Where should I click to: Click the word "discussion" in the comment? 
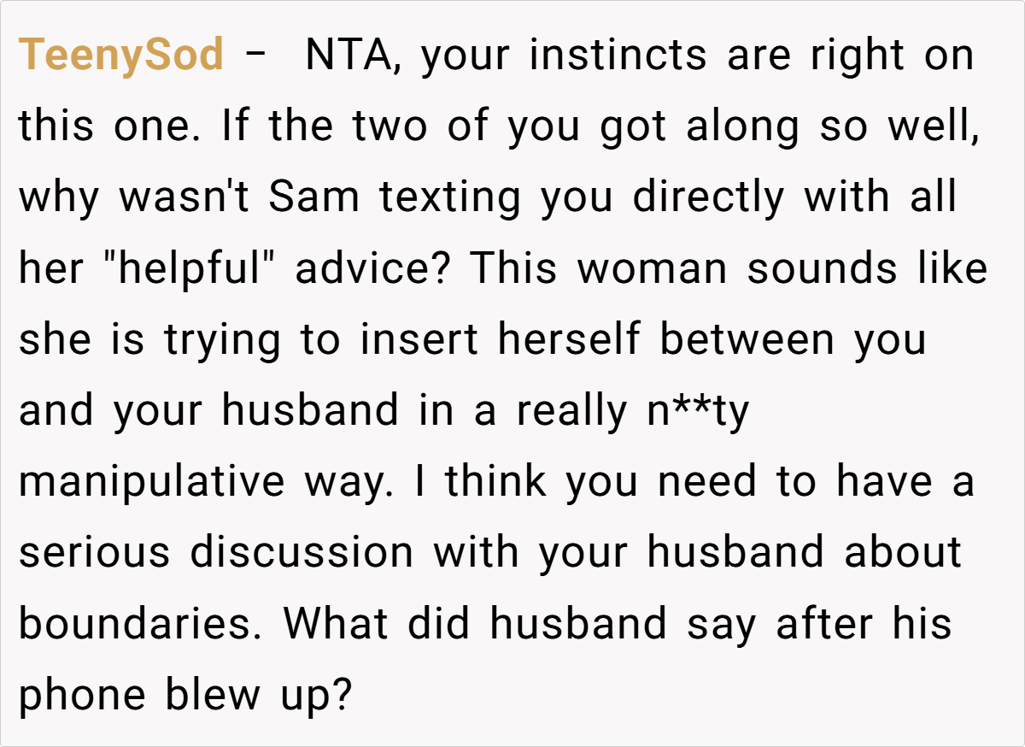tap(302, 554)
